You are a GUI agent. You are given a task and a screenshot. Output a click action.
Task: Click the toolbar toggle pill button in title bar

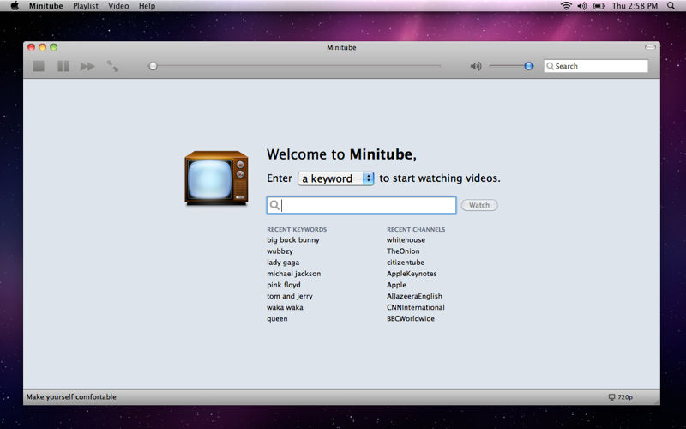[x=650, y=47]
